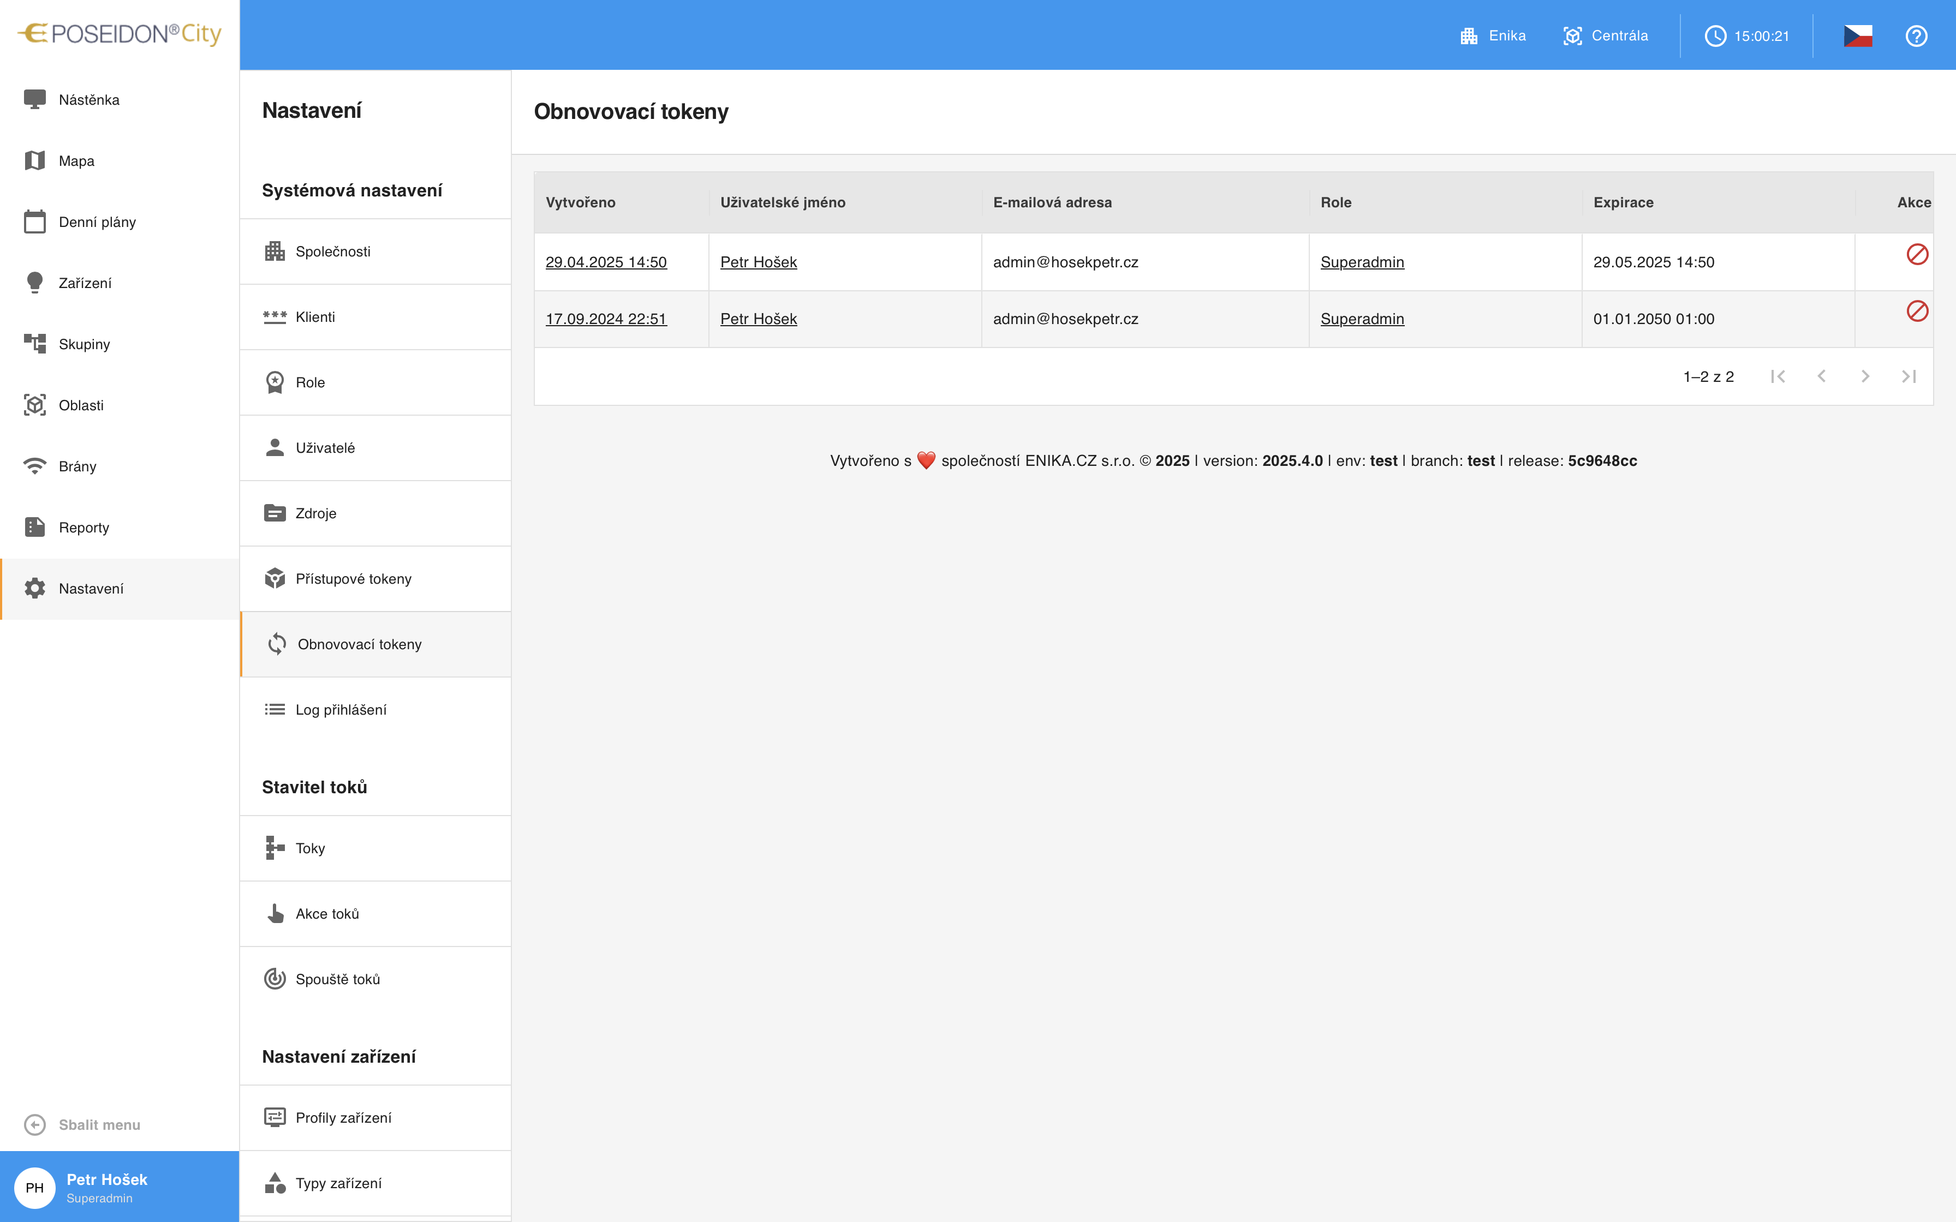Open the Superadmin role link in first row

click(x=1362, y=262)
